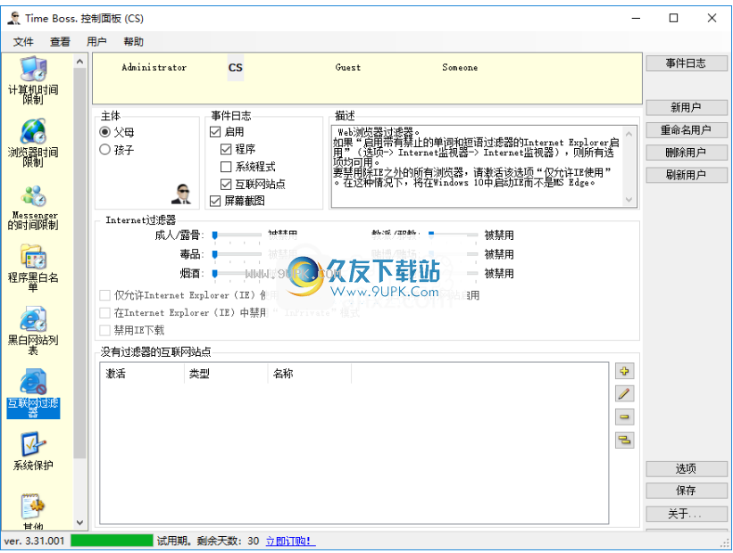Remove the site entry with the minus icon
This screenshot has height=553, width=733.
(625, 417)
